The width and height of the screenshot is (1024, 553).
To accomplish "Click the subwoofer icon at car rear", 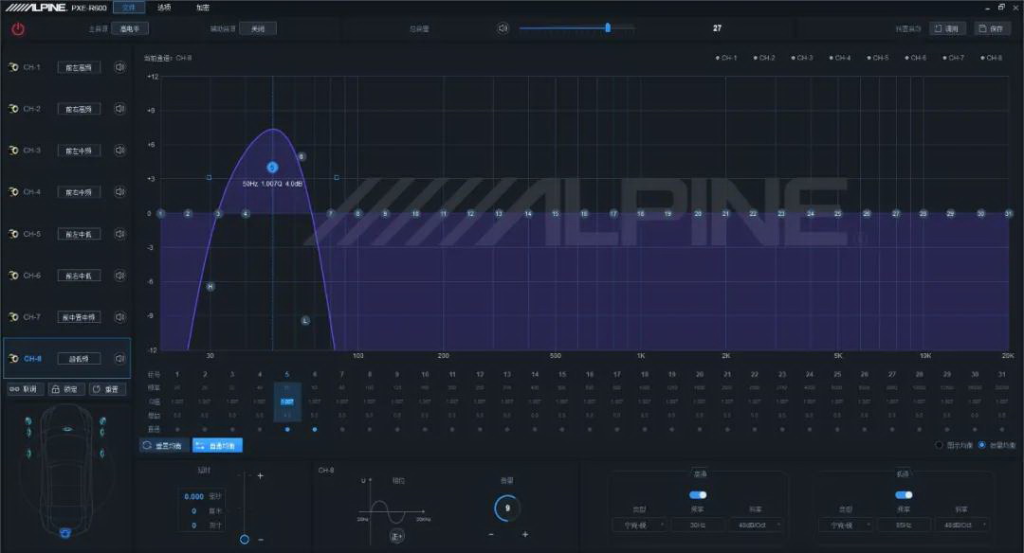I will pos(65,533).
